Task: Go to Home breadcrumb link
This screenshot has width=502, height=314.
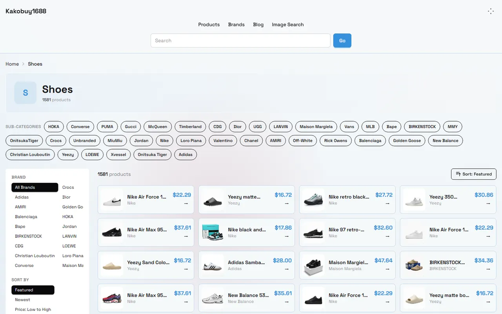Action: click(12, 64)
